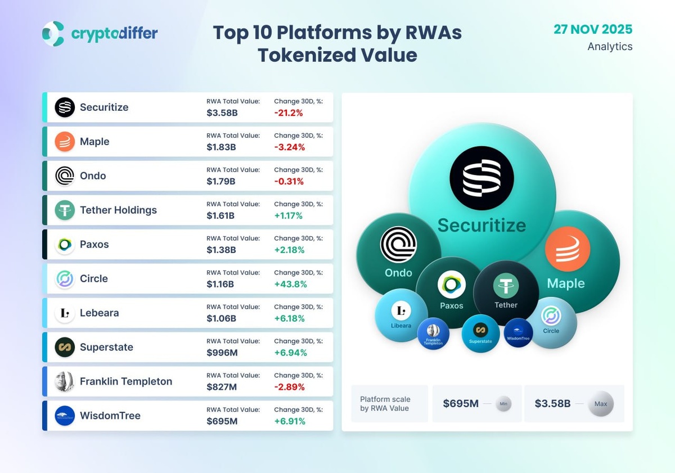Click the '$996M' value
Image resolution: width=675 pixels, height=473 pixels.
222,353
